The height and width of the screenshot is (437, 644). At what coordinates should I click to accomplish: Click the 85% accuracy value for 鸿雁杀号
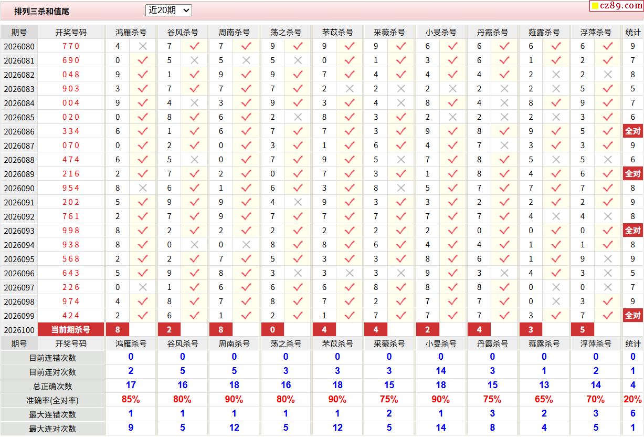pos(131,400)
